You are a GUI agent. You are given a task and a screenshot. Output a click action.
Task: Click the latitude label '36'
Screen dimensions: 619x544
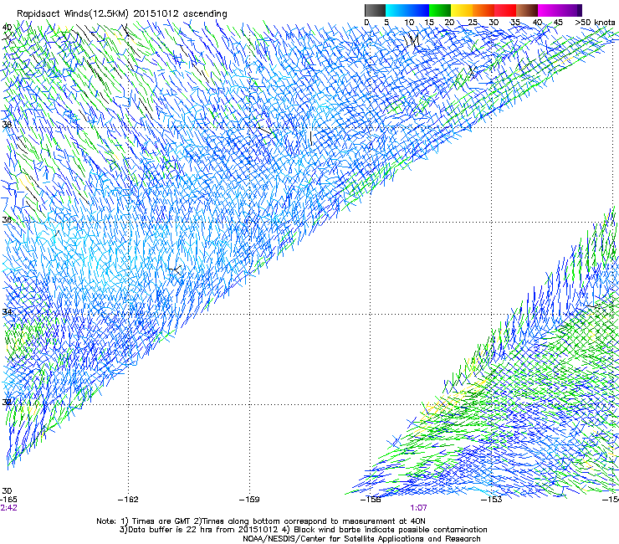pos(7,219)
